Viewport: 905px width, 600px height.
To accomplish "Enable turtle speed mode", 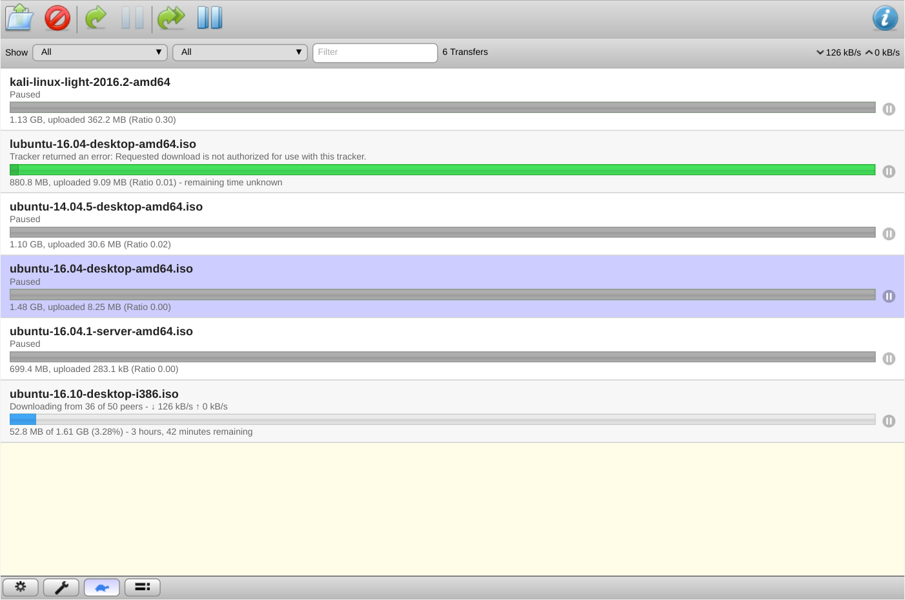I will coord(101,587).
